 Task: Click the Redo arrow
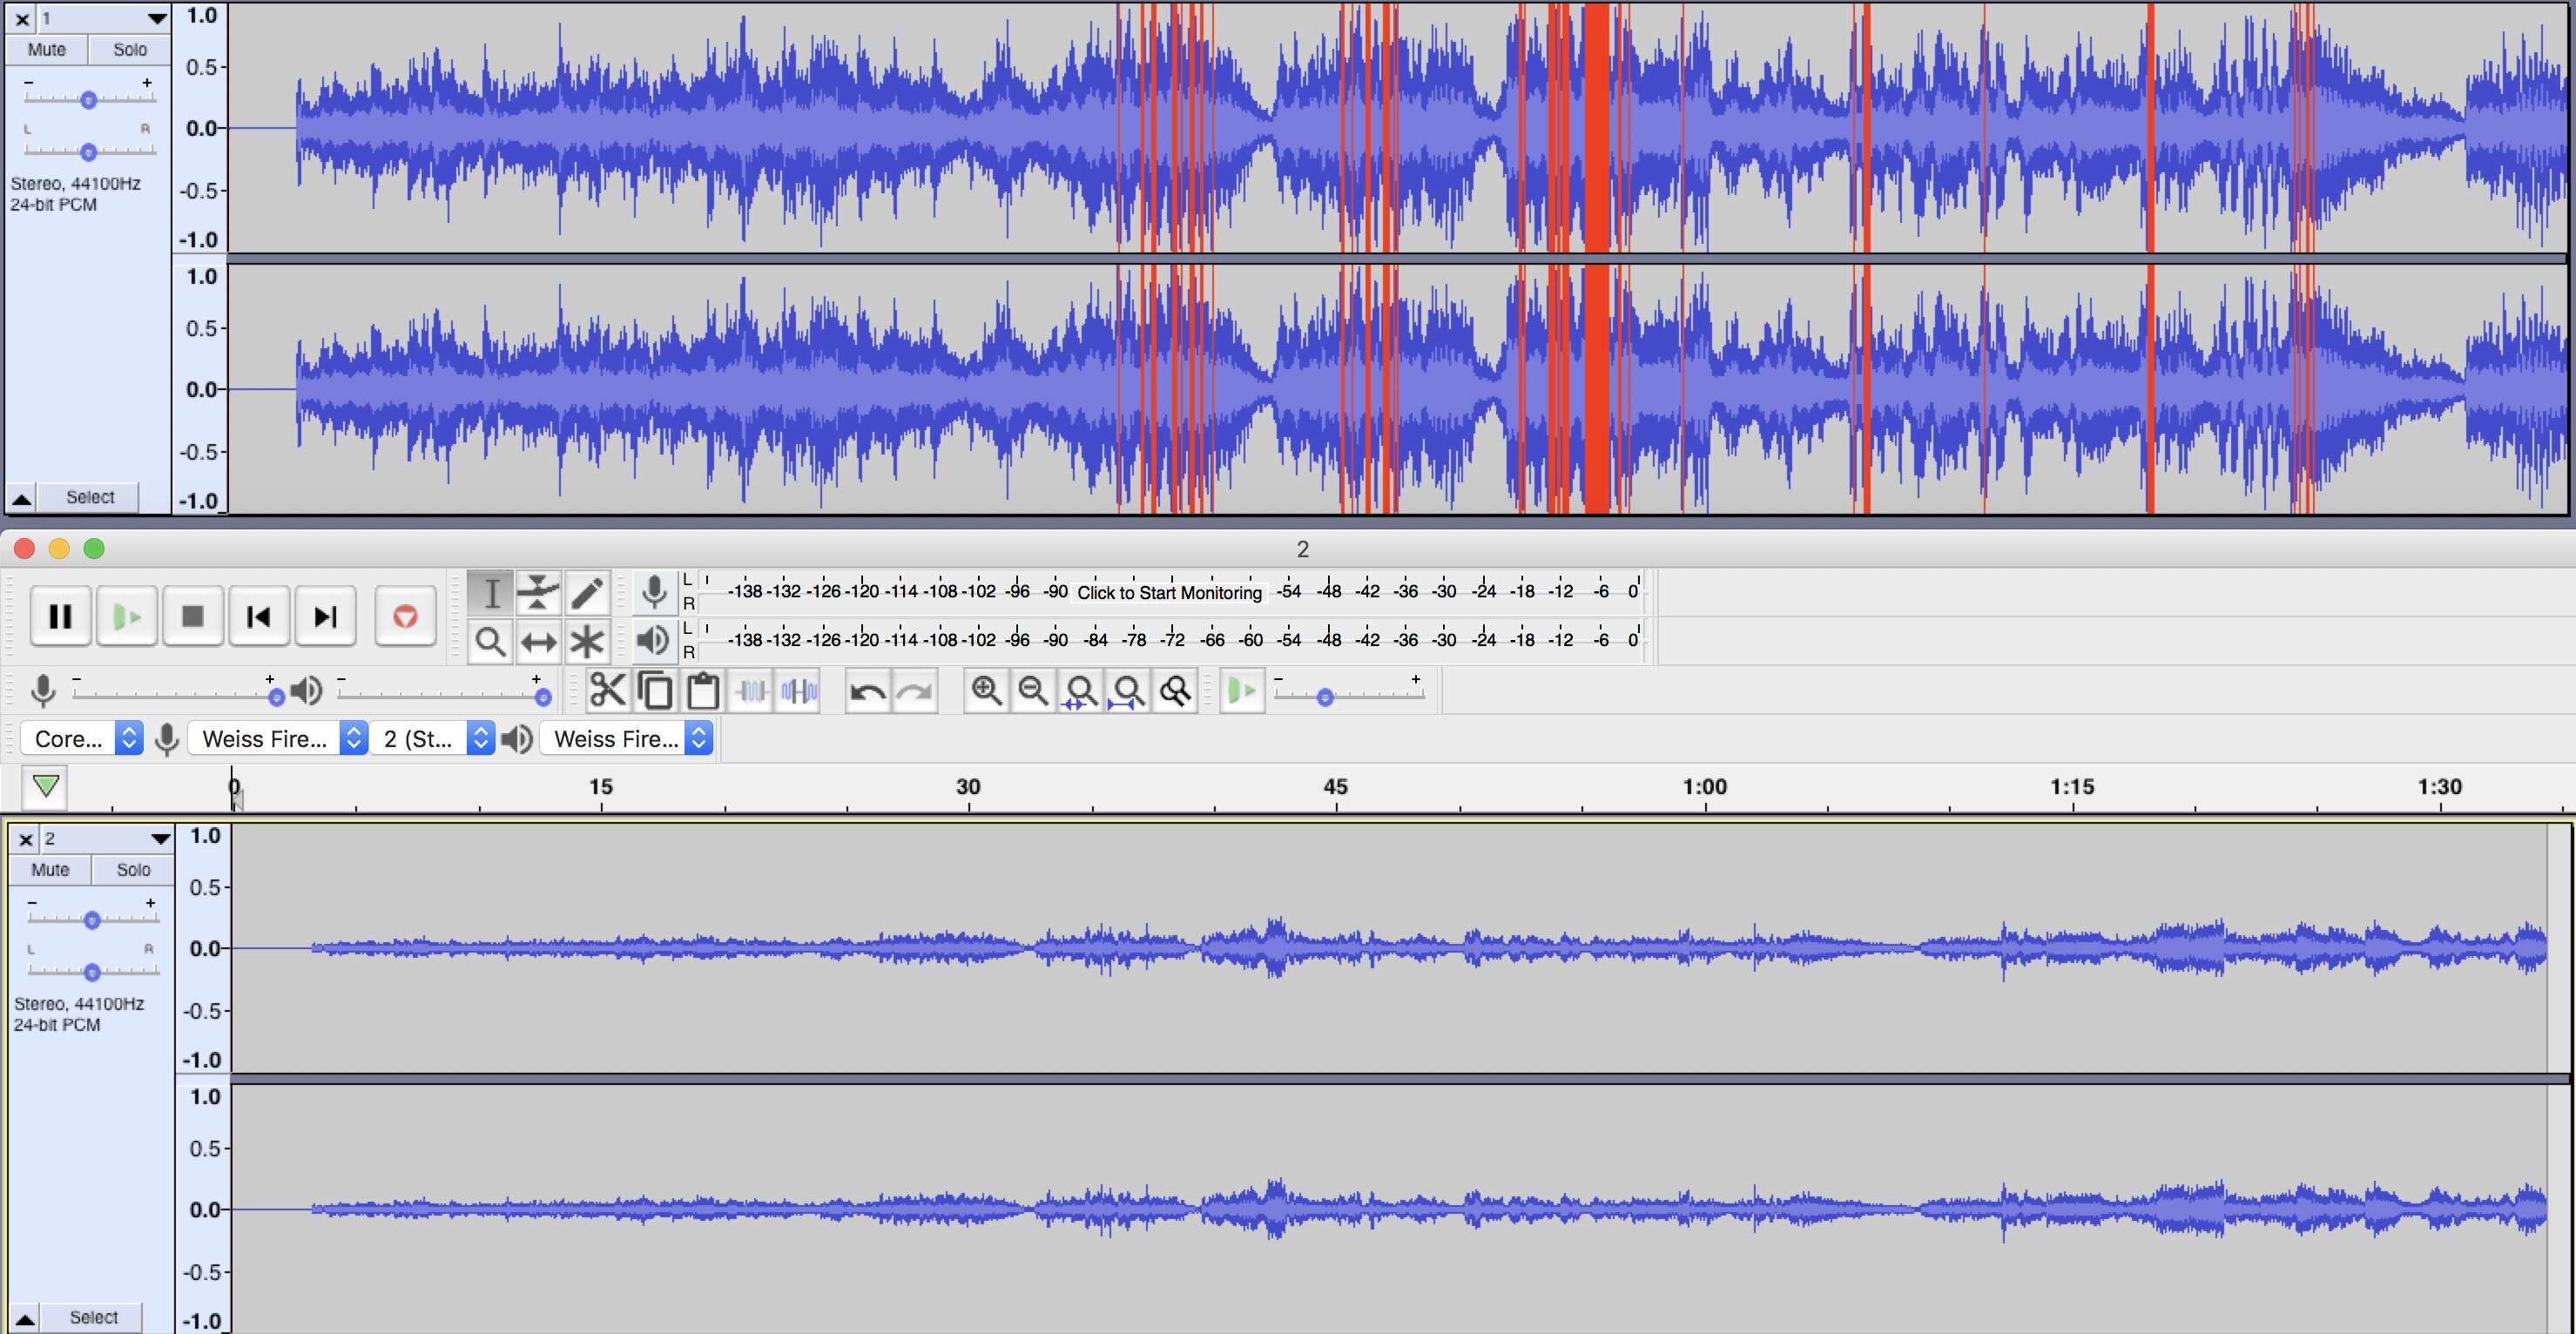tap(915, 691)
